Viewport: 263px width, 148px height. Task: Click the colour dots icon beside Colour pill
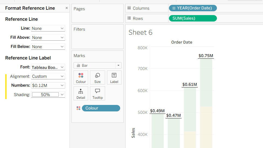coord(78,108)
